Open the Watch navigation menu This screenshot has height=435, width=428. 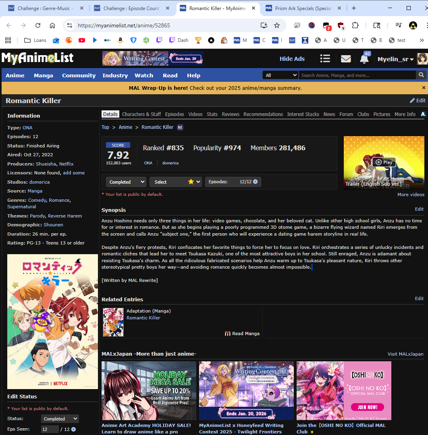pyautogui.click(x=144, y=75)
